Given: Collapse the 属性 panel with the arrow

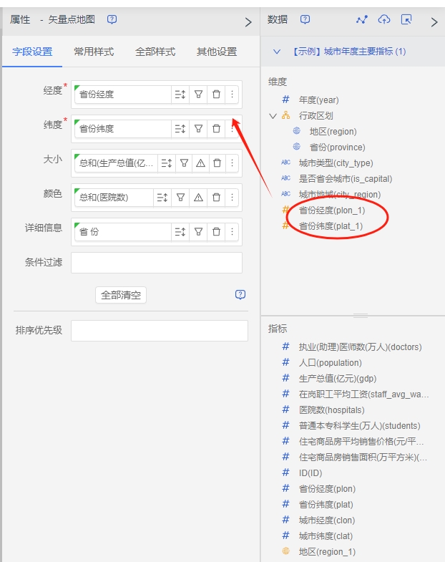Looking at the screenshot, I should tap(248, 22).
